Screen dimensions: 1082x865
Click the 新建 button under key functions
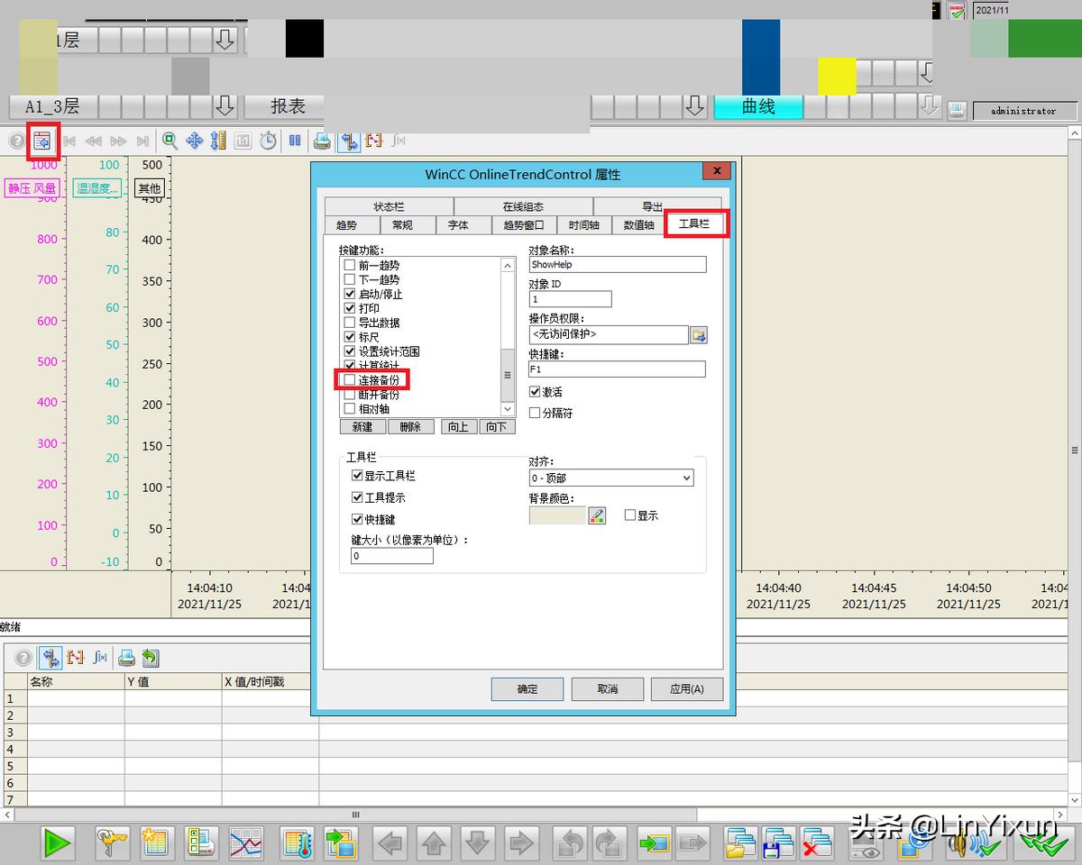(362, 426)
